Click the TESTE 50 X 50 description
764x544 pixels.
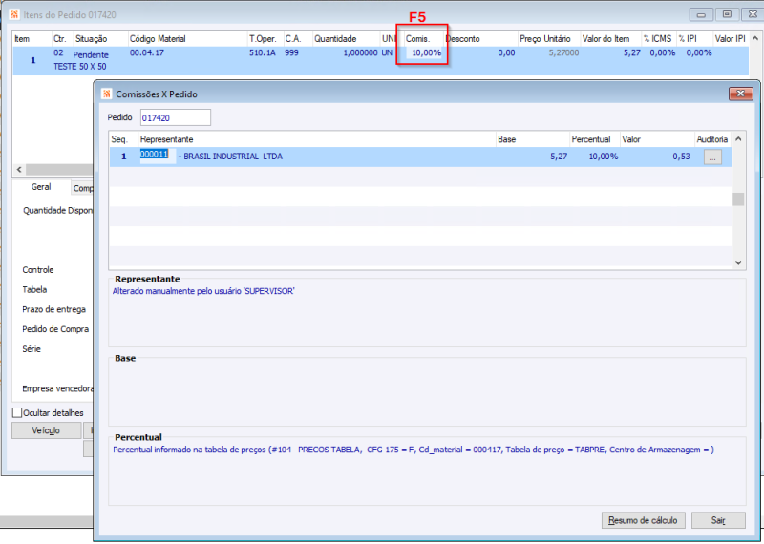click(79, 66)
